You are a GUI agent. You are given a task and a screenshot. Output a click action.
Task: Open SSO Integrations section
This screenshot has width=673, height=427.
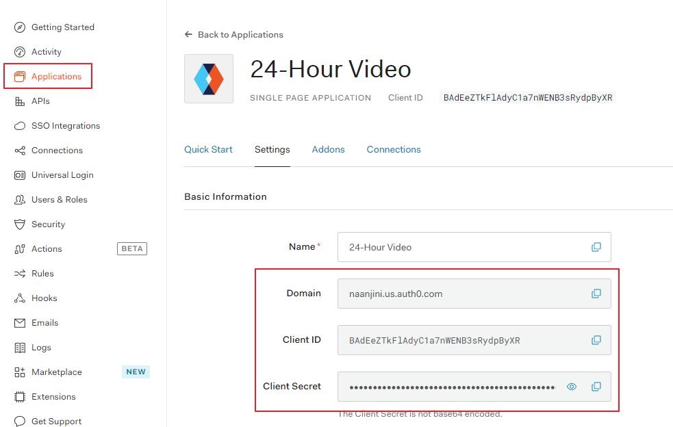[66, 126]
